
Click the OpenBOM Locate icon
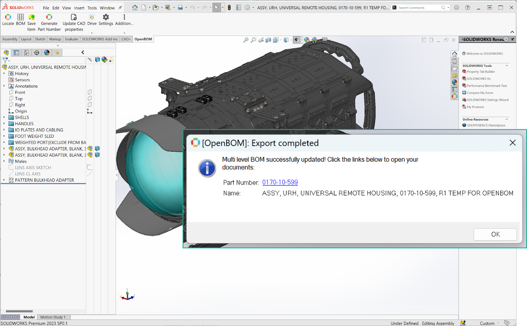pyautogui.click(x=8, y=17)
